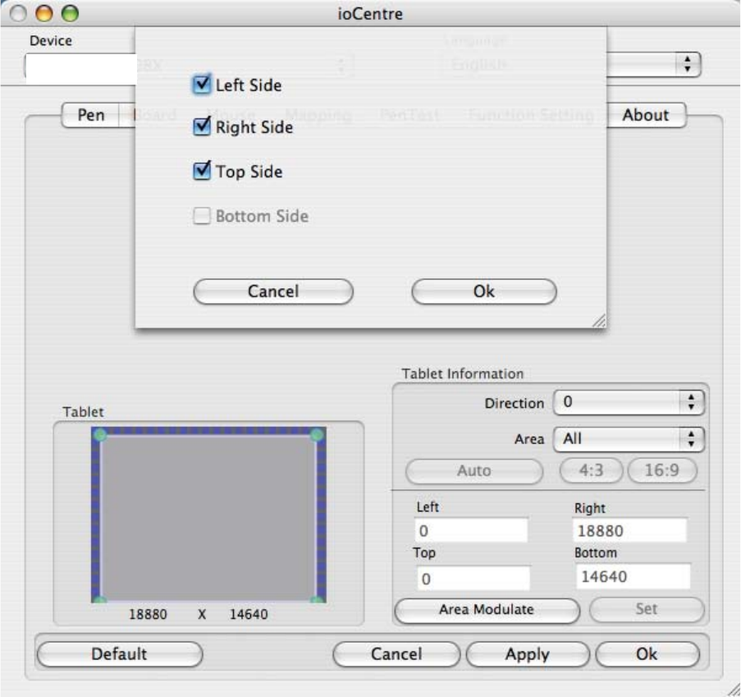
Task: Uncheck the Left Side checkbox
Action: coord(202,85)
